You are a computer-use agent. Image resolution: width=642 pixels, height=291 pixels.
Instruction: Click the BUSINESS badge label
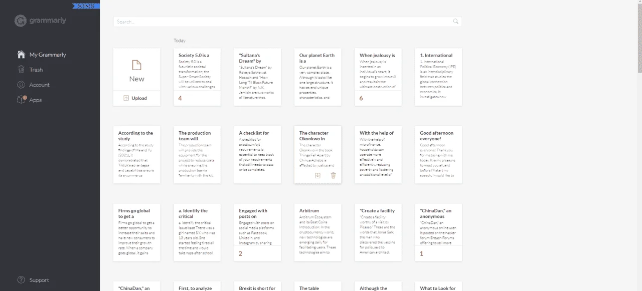pos(86,6)
